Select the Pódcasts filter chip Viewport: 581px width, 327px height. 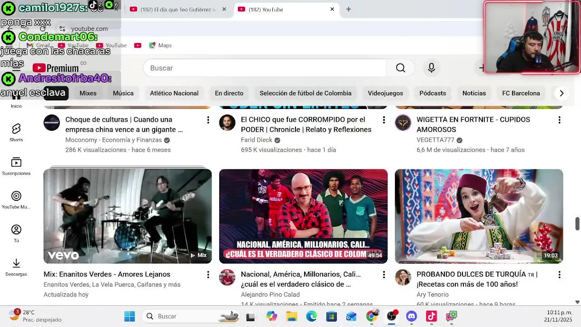pos(433,93)
